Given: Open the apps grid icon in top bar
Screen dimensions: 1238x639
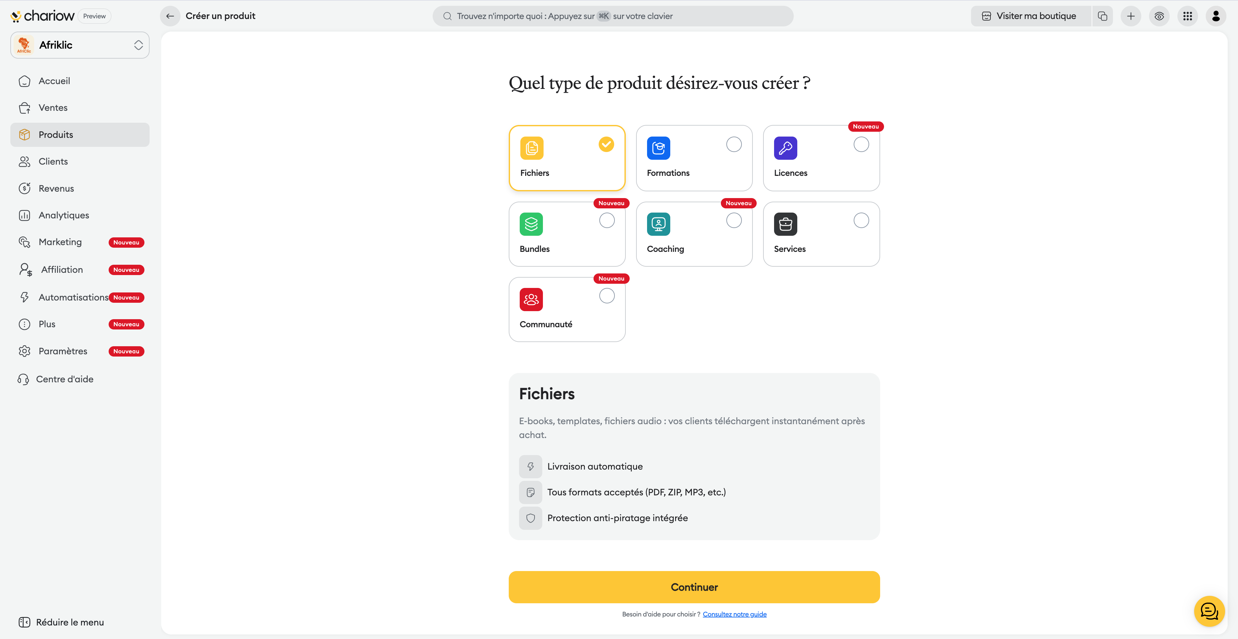Looking at the screenshot, I should [1187, 16].
